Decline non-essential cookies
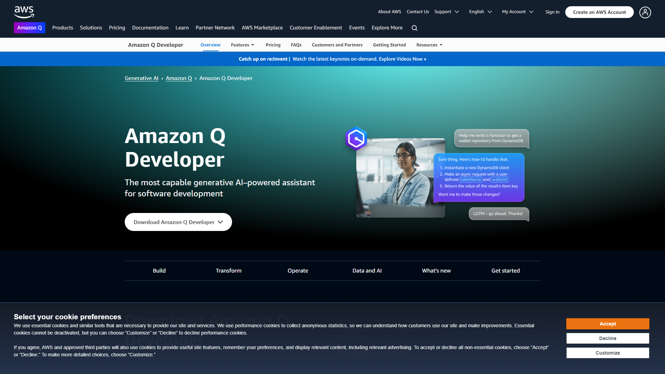The image size is (665, 374). pos(608,338)
